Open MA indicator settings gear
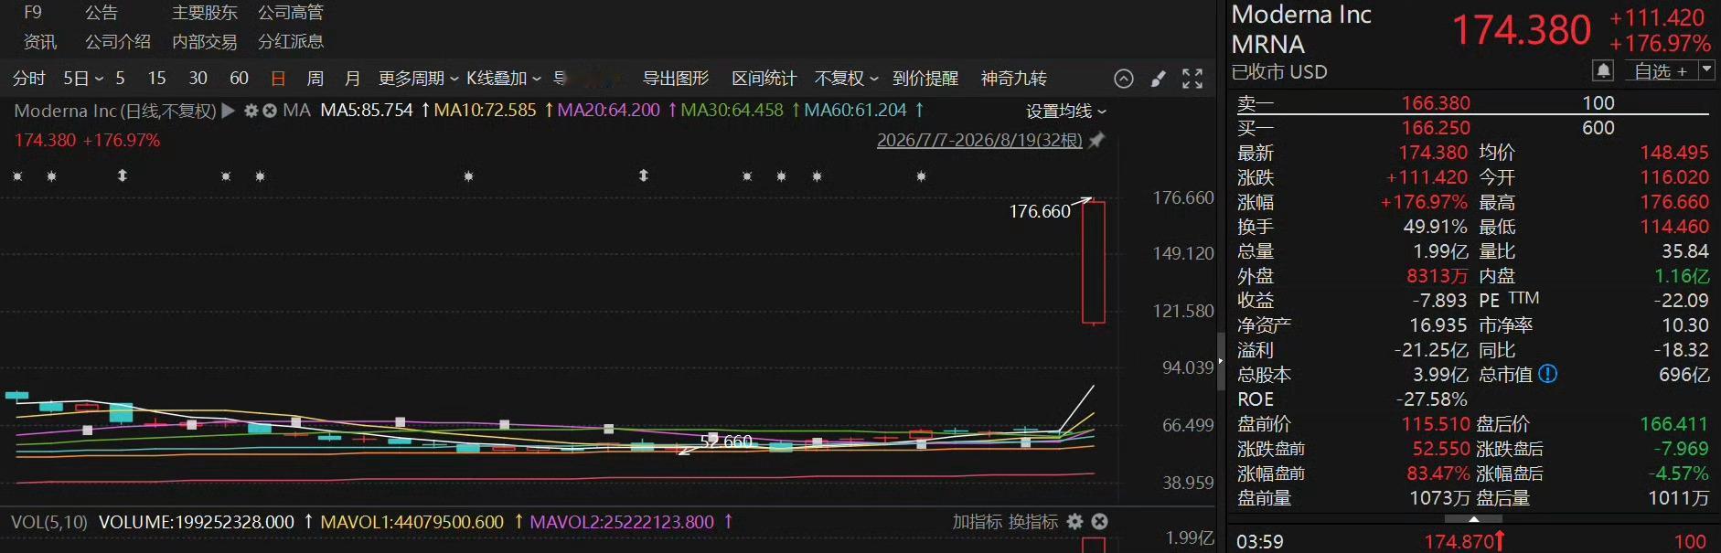The image size is (1721, 553). (251, 111)
